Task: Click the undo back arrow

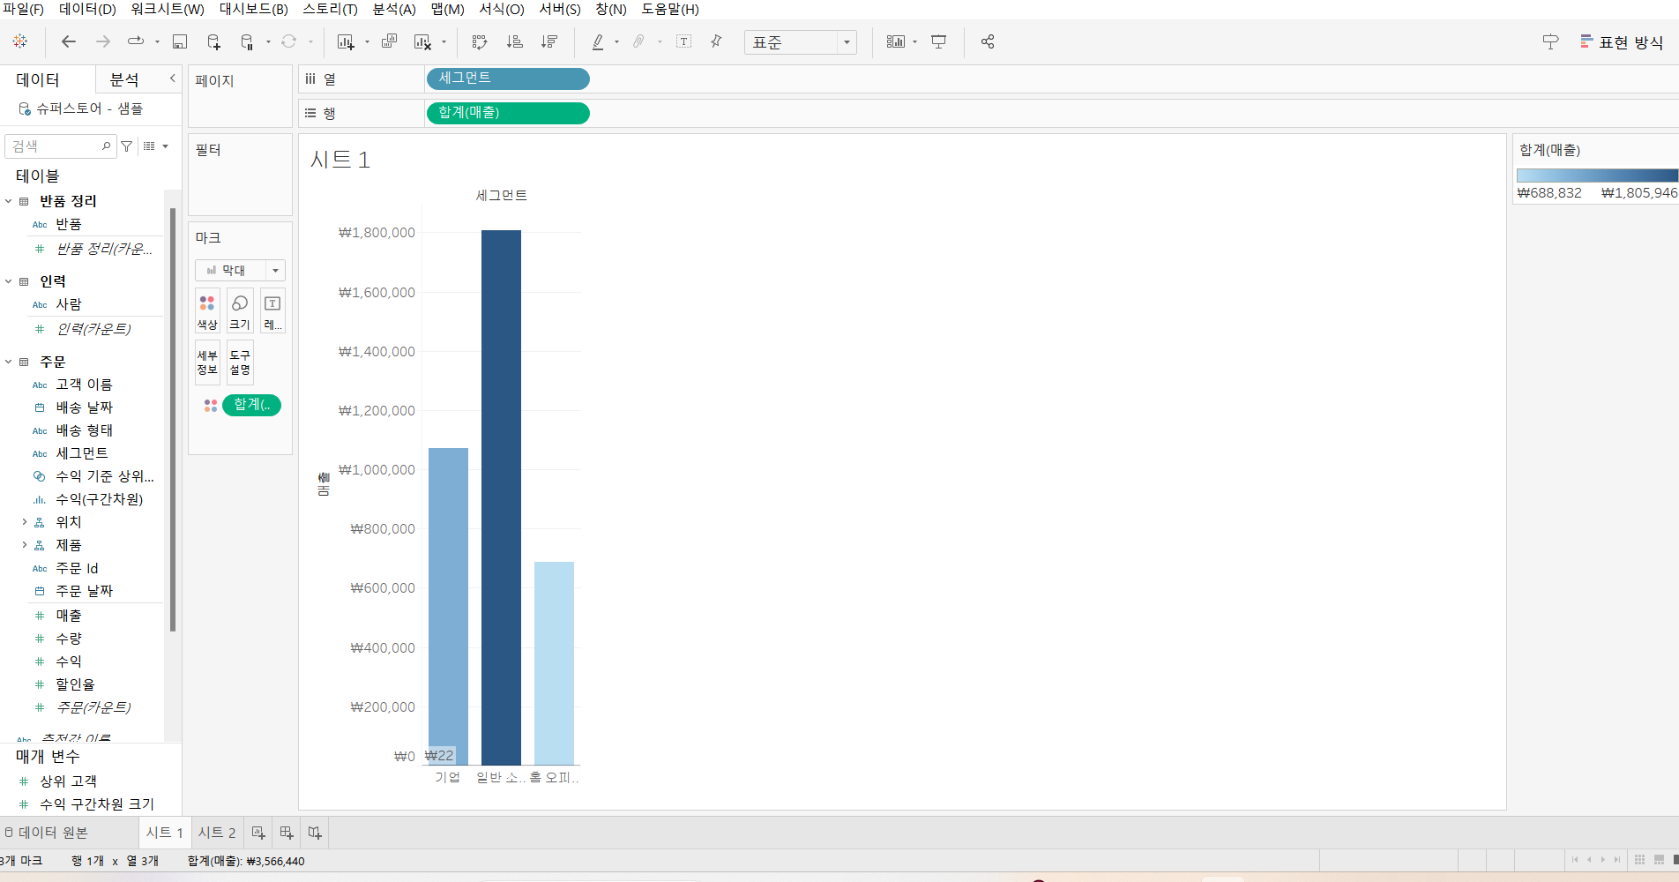Action: click(x=68, y=41)
